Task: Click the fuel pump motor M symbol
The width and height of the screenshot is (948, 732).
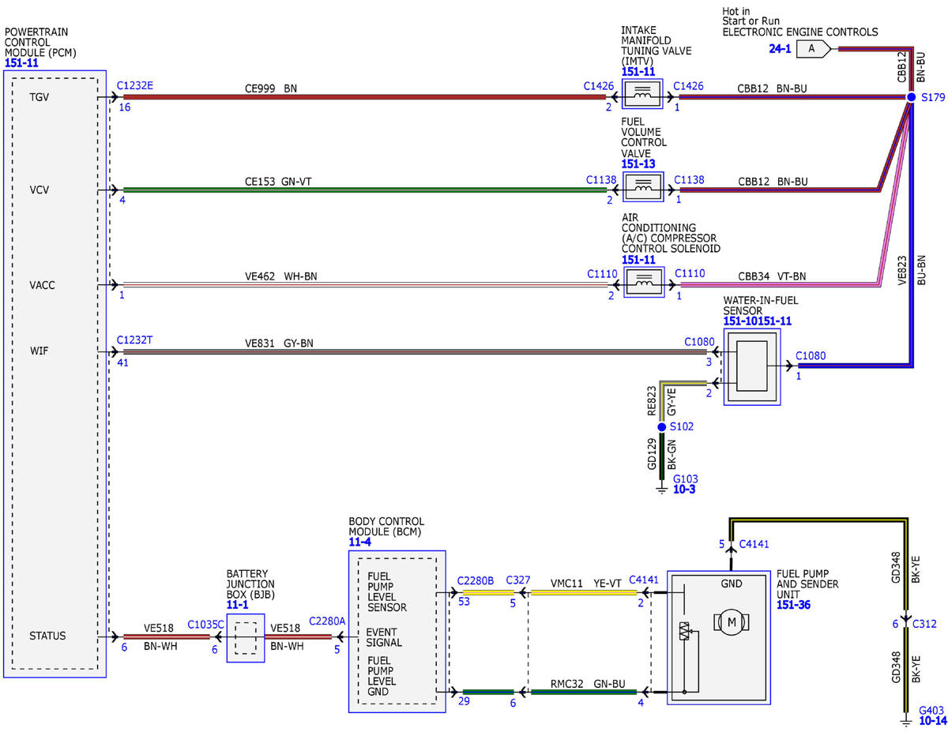Action: point(731,622)
